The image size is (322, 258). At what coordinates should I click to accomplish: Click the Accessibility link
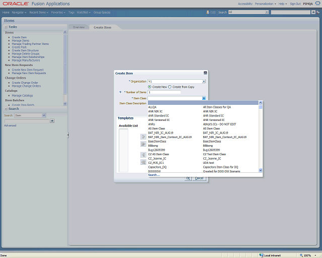245,4
